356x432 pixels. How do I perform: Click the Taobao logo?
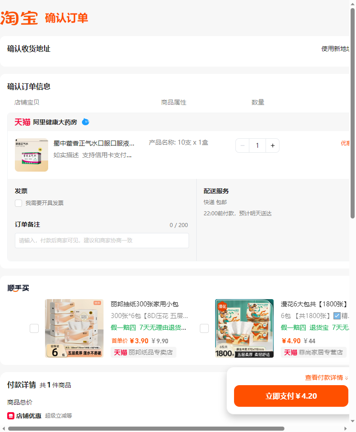tap(19, 18)
